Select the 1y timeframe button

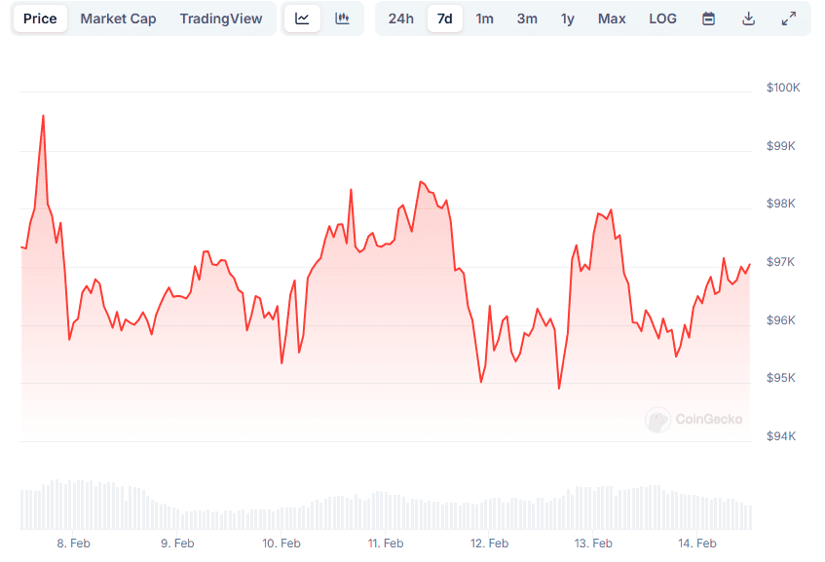click(x=568, y=18)
